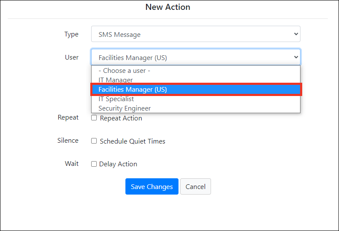This screenshot has width=339, height=231.
Task: Pick the highlighted Facilities Manager (US) option
Action: coord(133,90)
